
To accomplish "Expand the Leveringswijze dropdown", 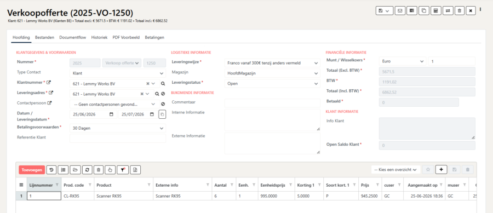I will coord(272,63).
